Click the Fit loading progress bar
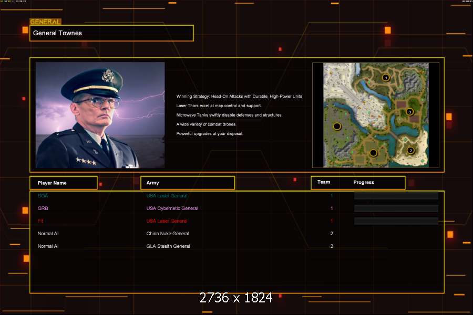473x315 pixels. tap(396, 221)
